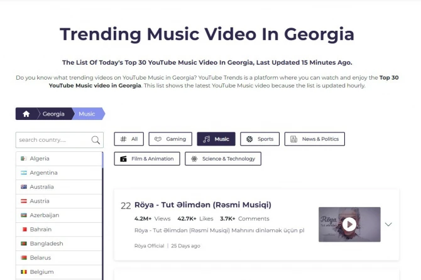This screenshot has width=421, height=280.
Task: Choose Science & Technology category
Action: [223, 159]
